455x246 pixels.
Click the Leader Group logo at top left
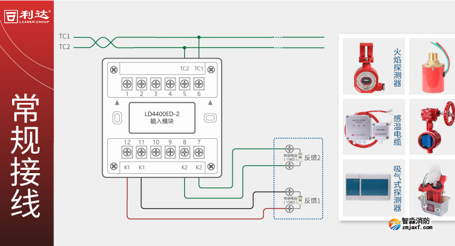[x=26, y=15]
